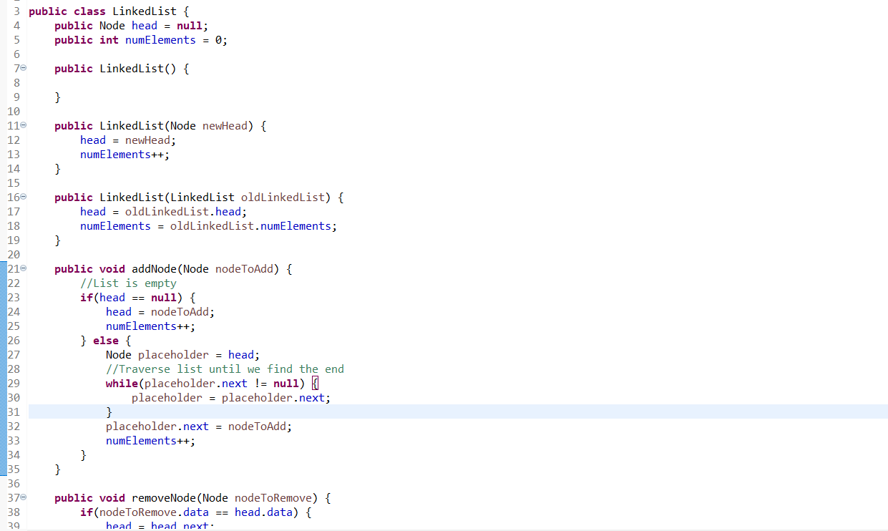Image resolution: width=888 pixels, height=531 pixels.
Task: Click "removeNode" method name
Action: [x=164, y=498]
